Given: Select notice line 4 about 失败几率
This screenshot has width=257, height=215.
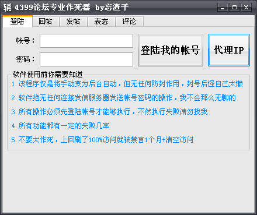Looking at the screenshot, I should (x=60, y=126).
